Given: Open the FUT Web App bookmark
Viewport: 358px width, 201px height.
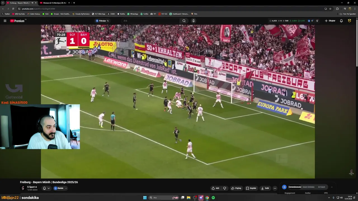Looking at the screenshot, I should click(99, 14).
